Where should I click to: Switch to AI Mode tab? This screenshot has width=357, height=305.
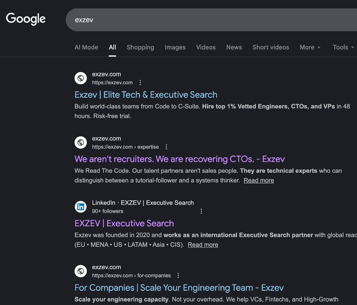pos(86,47)
